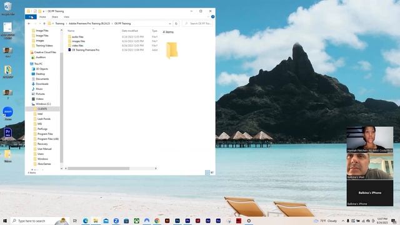Open Microsoft Edge from the taskbar

86,221
